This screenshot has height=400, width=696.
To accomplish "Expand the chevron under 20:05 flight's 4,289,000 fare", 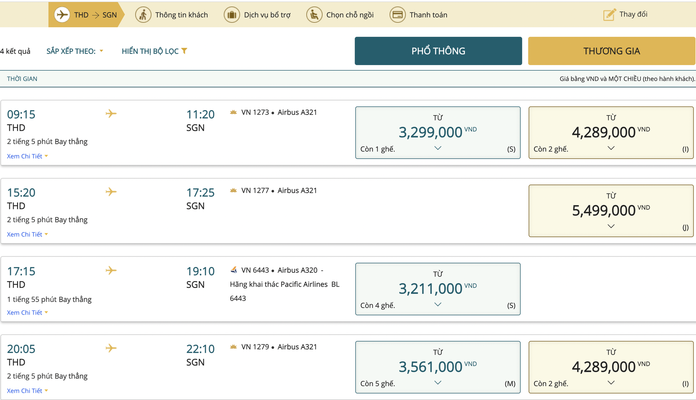I will [611, 383].
